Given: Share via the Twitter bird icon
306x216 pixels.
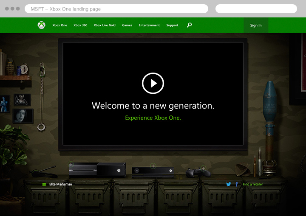Looking at the screenshot, I should click(229, 184).
